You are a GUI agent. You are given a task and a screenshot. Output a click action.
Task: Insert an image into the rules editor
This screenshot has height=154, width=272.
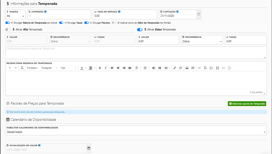[x=187, y=68]
